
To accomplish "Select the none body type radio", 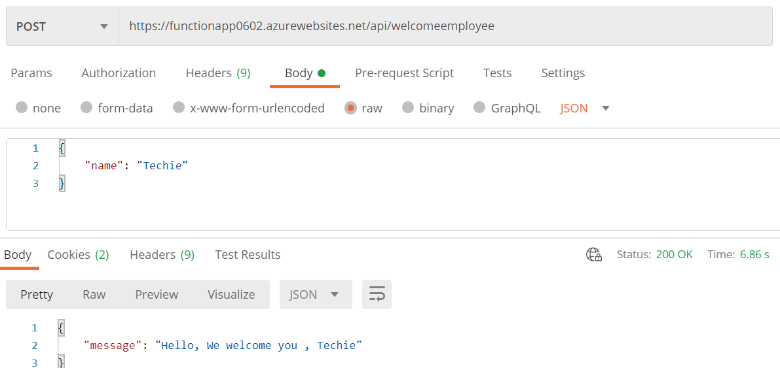I will (x=22, y=108).
